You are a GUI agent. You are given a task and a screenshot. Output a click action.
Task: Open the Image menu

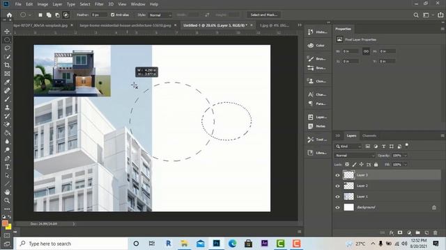click(x=43, y=4)
